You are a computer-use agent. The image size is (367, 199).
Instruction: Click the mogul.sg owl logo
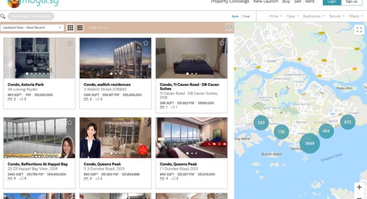click(x=14, y=3)
